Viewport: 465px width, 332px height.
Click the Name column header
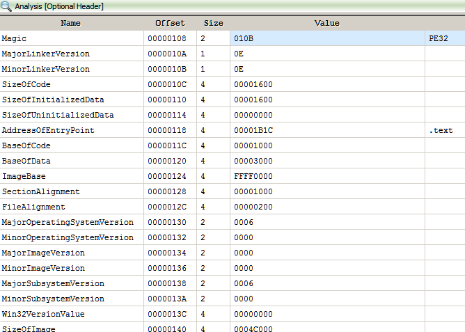[71, 23]
